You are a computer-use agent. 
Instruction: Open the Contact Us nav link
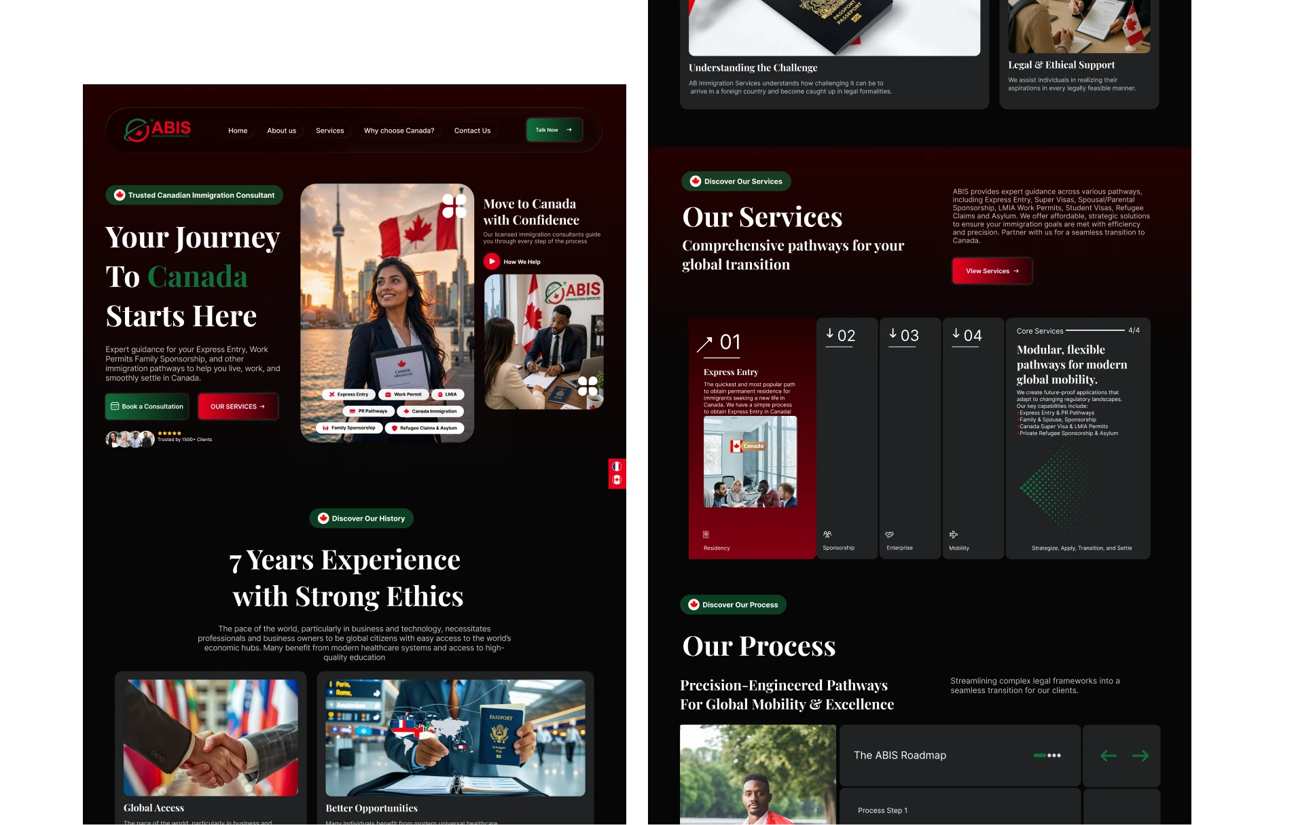[x=472, y=130]
